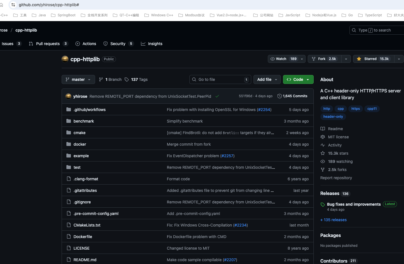Open the + 135 releases link
Viewport: 404px width, 264px height.
(333, 220)
